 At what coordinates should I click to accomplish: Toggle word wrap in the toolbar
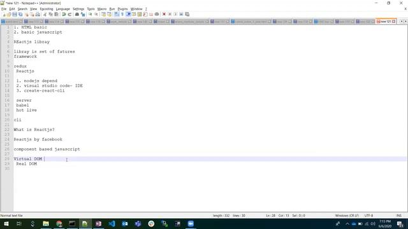117,14
